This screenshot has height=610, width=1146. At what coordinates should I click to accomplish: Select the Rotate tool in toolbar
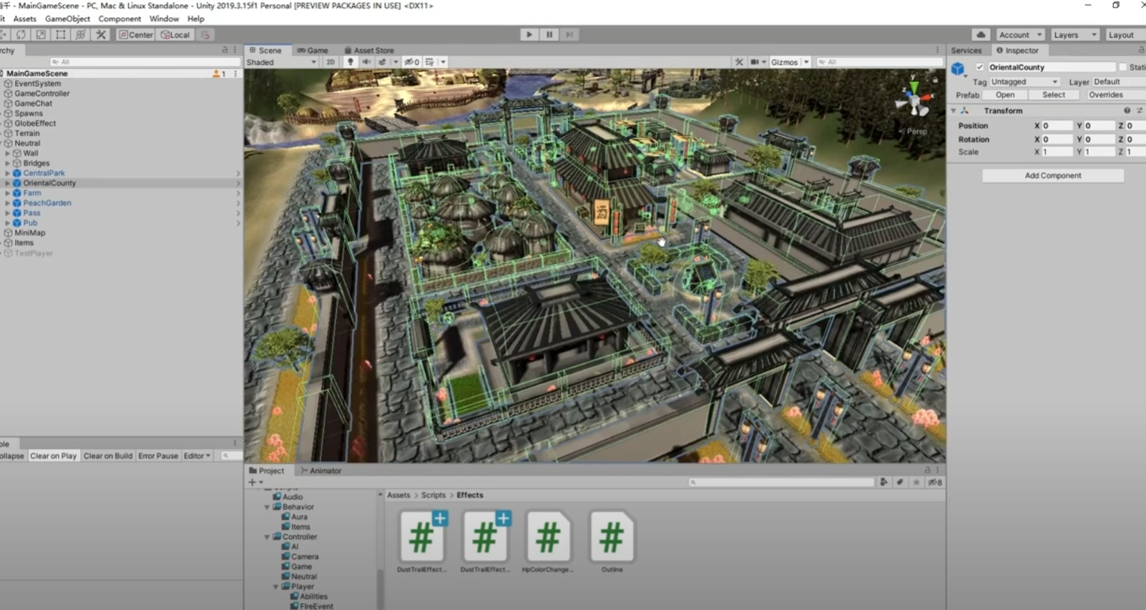tap(21, 34)
